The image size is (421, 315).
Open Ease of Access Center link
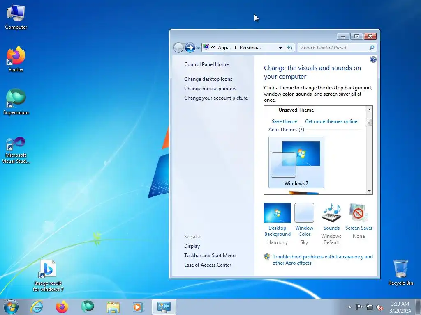click(208, 265)
